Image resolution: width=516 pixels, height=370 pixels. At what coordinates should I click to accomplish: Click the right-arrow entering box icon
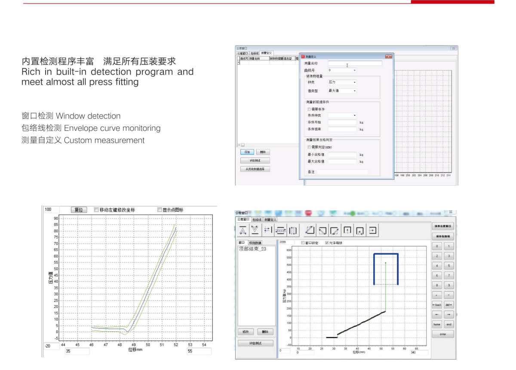point(373,231)
